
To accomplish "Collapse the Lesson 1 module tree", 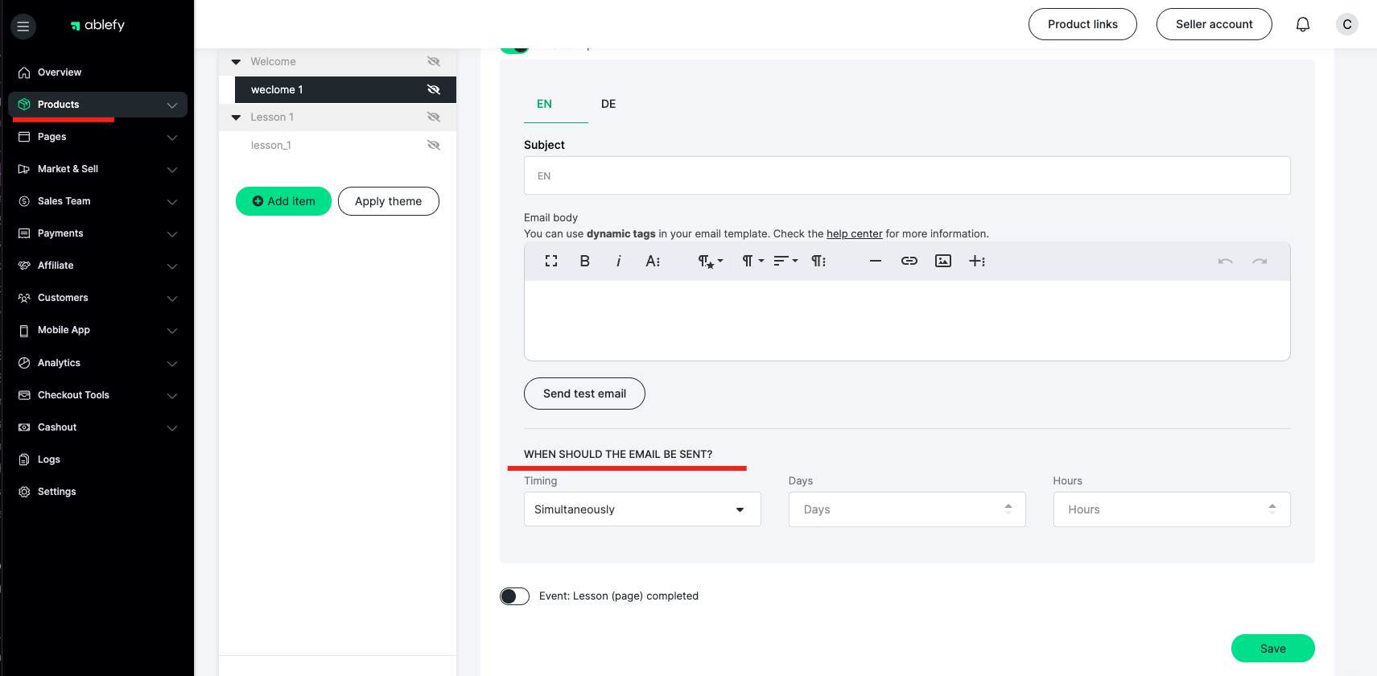I will click(236, 117).
